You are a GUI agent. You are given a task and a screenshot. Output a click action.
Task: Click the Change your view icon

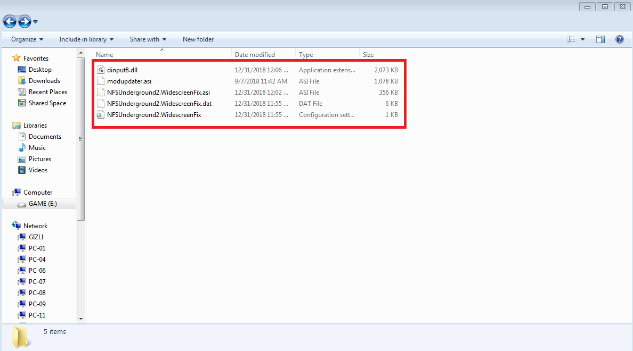571,39
